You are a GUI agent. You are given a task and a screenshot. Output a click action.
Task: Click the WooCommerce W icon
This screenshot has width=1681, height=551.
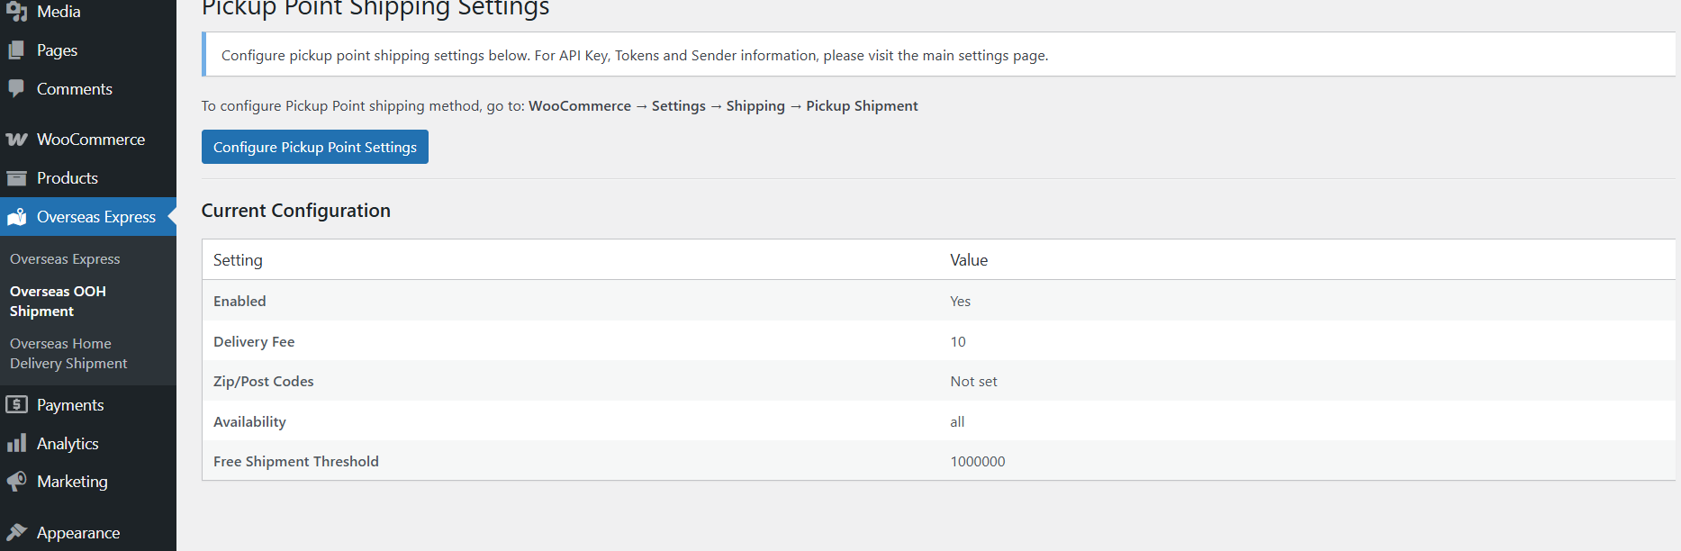coord(16,139)
